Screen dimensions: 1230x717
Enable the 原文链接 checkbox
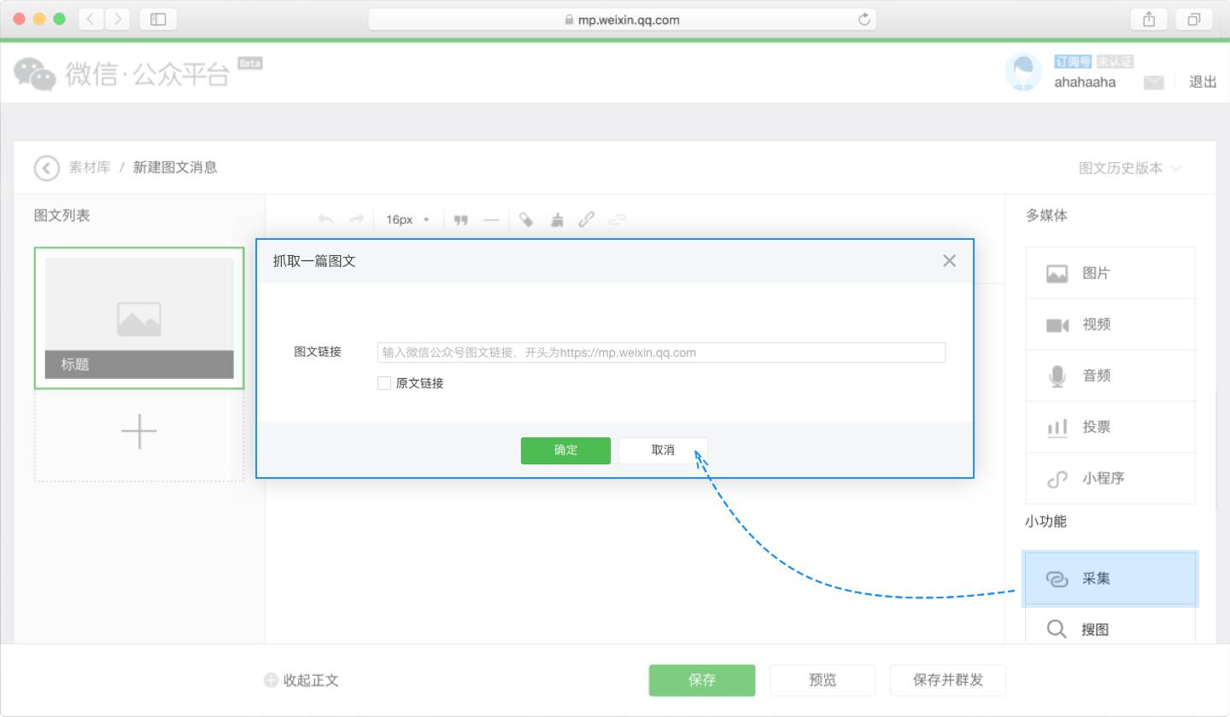click(x=384, y=382)
